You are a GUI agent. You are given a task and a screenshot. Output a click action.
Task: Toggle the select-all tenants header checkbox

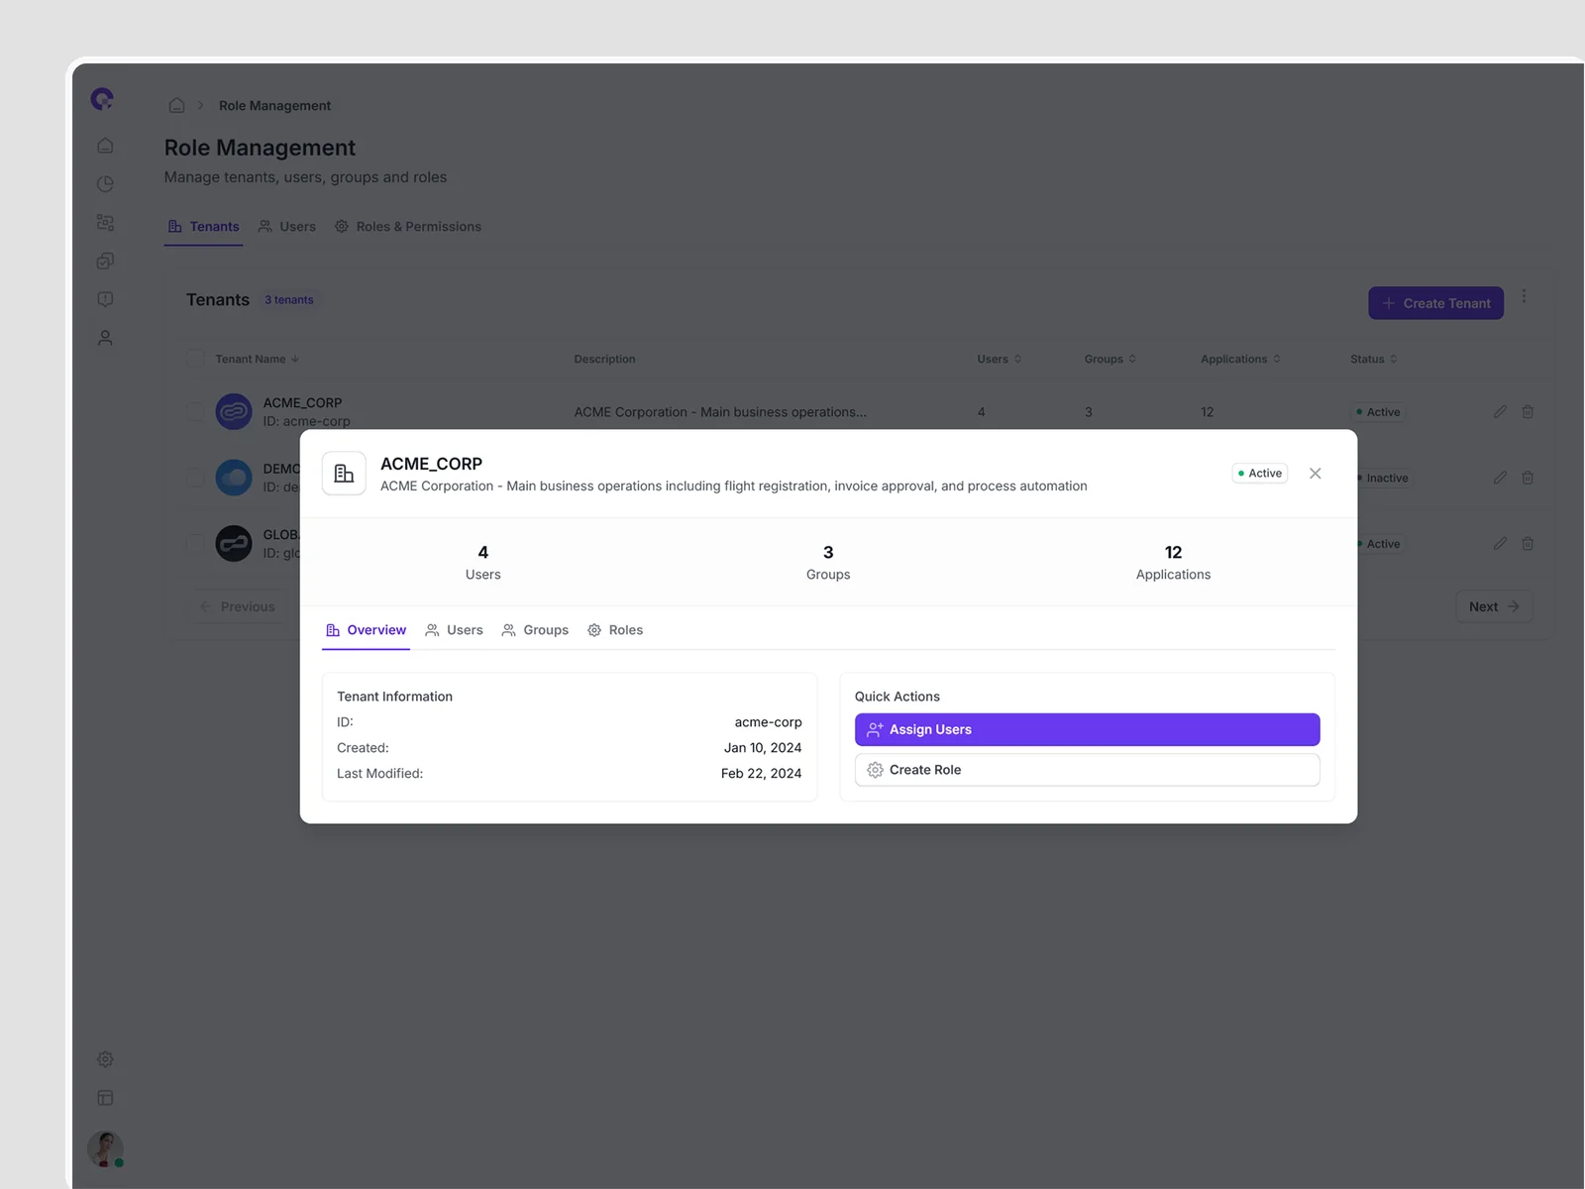tap(195, 359)
